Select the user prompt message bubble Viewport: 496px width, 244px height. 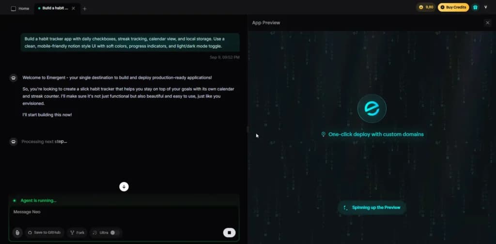(x=130, y=42)
